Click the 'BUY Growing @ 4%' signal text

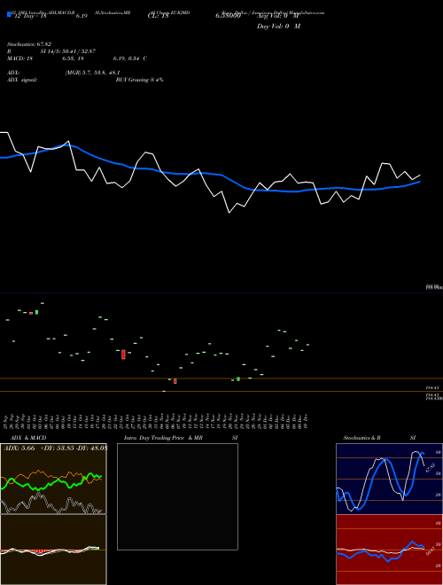(x=139, y=80)
